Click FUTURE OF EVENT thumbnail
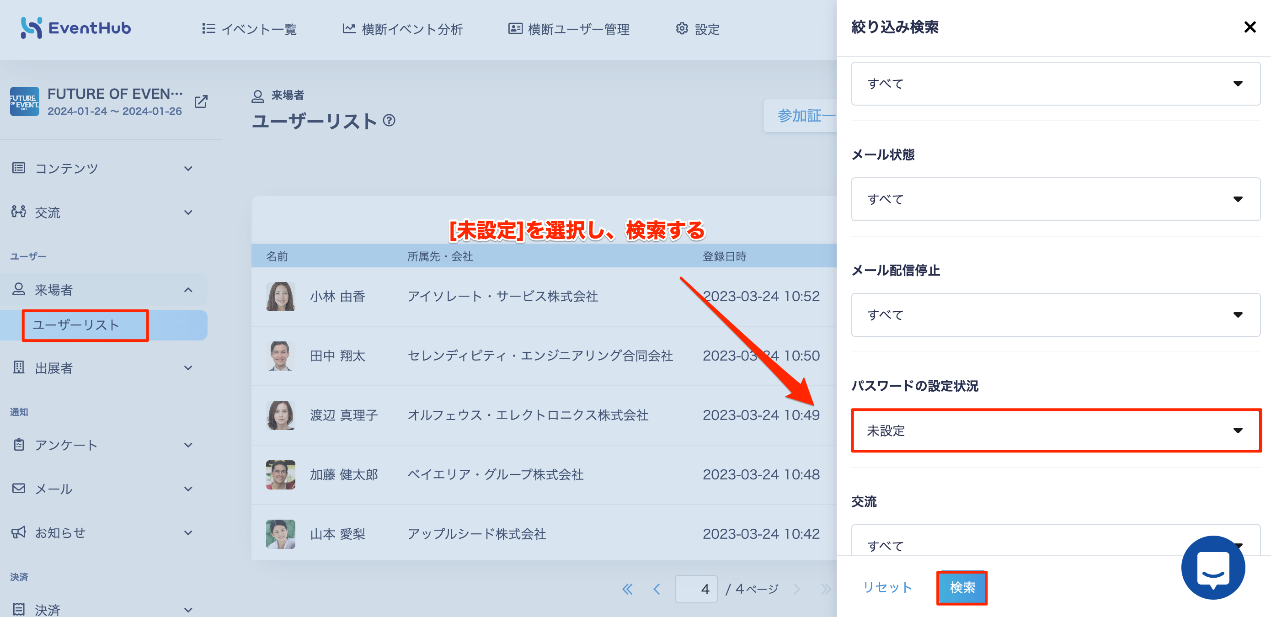 pyautogui.click(x=25, y=101)
